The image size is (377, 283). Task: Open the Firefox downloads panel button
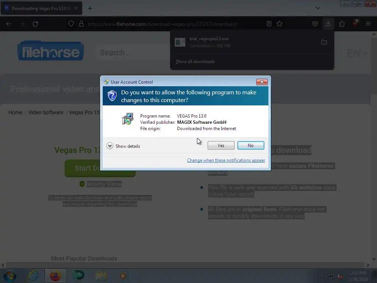pyautogui.click(x=328, y=24)
